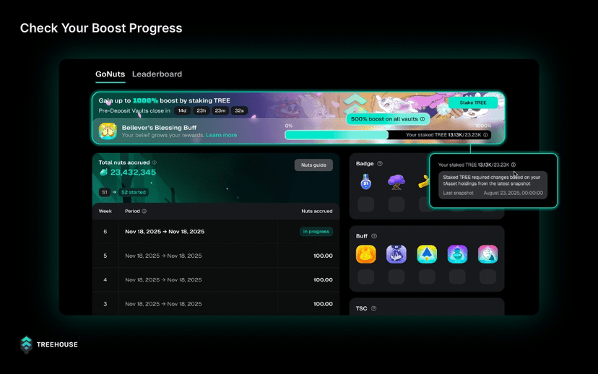The width and height of the screenshot is (598, 374).
Task: Select the purple potion buff icon
Action: click(457, 254)
